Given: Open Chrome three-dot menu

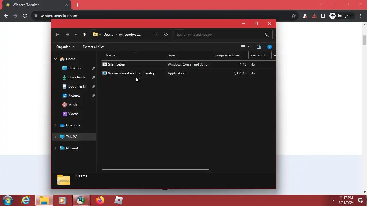Looking at the screenshot, I should (x=361, y=16).
